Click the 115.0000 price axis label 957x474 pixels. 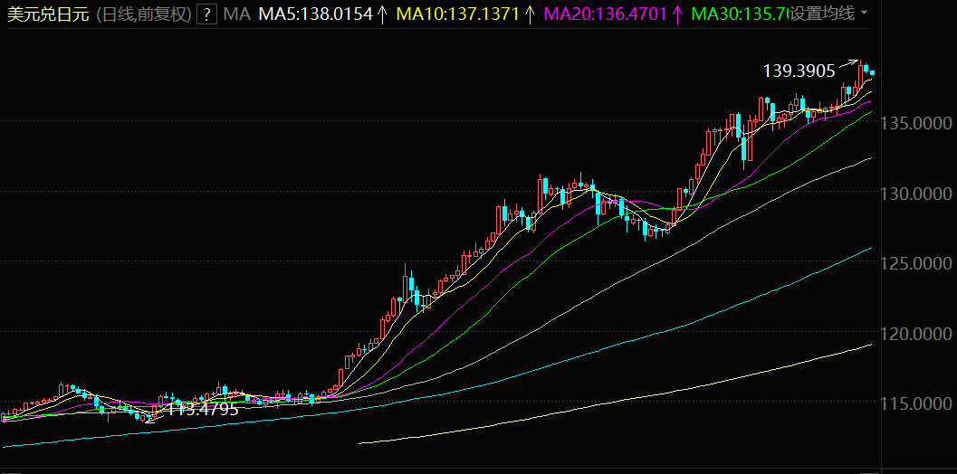tap(916, 403)
